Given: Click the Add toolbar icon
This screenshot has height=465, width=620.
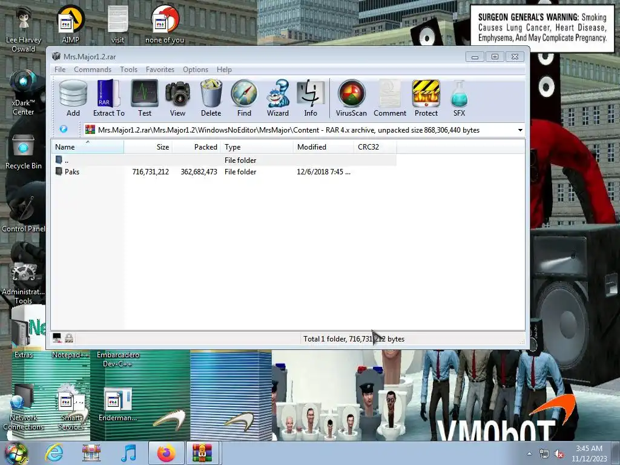Looking at the screenshot, I should [x=73, y=98].
